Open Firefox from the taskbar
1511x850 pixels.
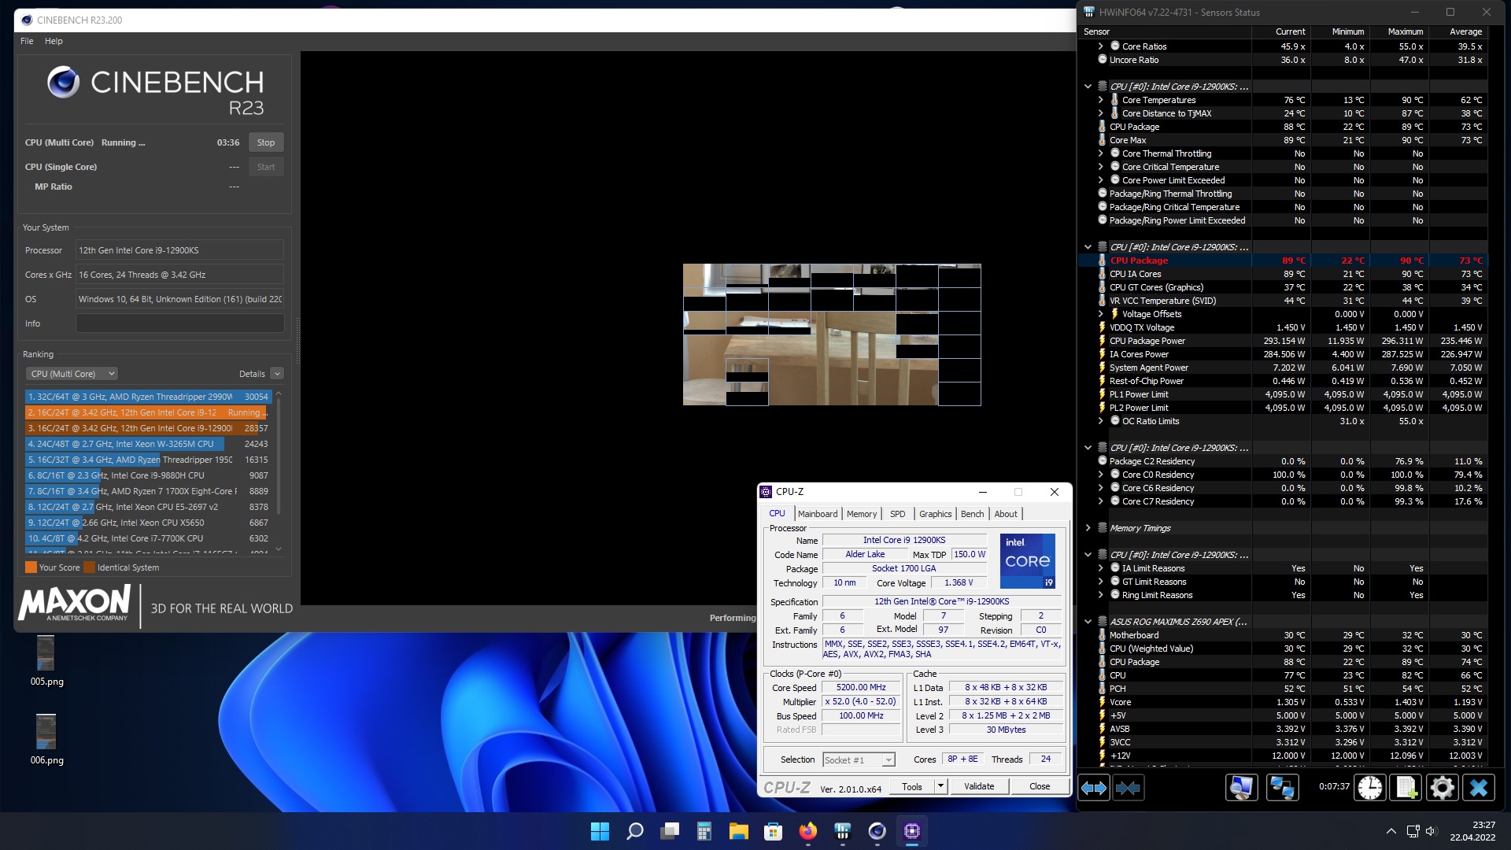(807, 831)
